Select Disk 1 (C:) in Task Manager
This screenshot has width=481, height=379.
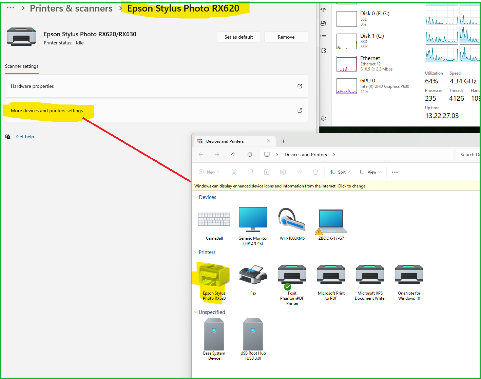click(x=376, y=41)
